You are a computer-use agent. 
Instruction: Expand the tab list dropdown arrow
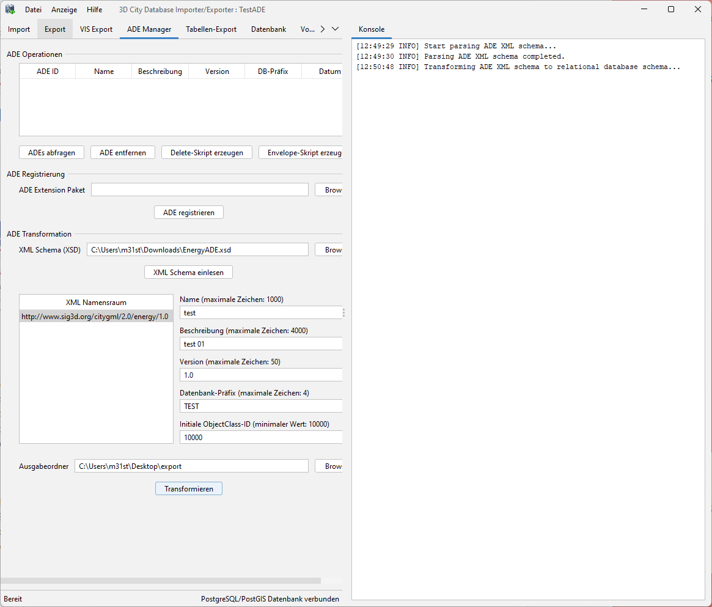[335, 29]
